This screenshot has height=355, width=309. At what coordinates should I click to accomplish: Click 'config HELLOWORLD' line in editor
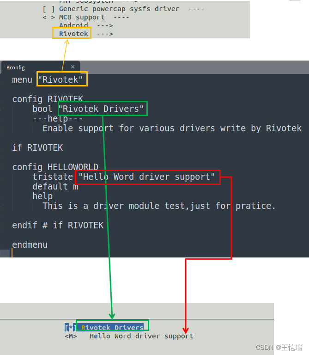click(x=55, y=167)
